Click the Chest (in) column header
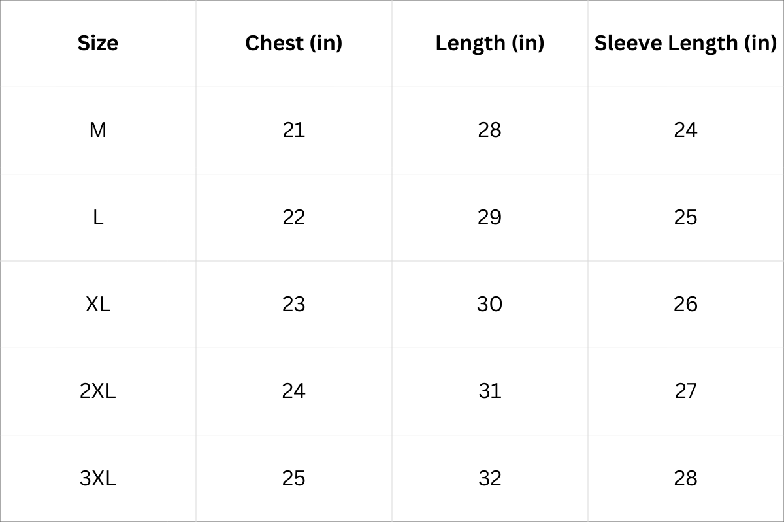 (294, 43)
